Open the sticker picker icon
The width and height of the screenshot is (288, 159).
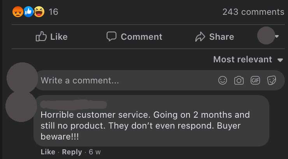coord(272,80)
